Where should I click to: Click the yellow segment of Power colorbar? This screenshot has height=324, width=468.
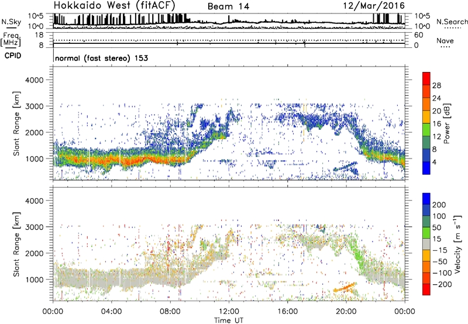426,116
